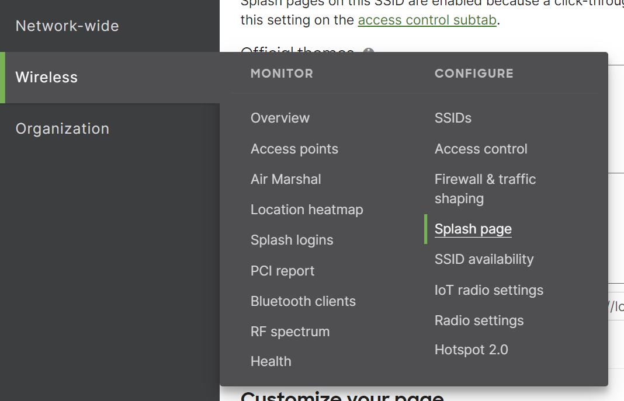Select the Wireless sidebar section
Image resolution: width=624 pixels, height=401 pixels.
coord(47,77)
